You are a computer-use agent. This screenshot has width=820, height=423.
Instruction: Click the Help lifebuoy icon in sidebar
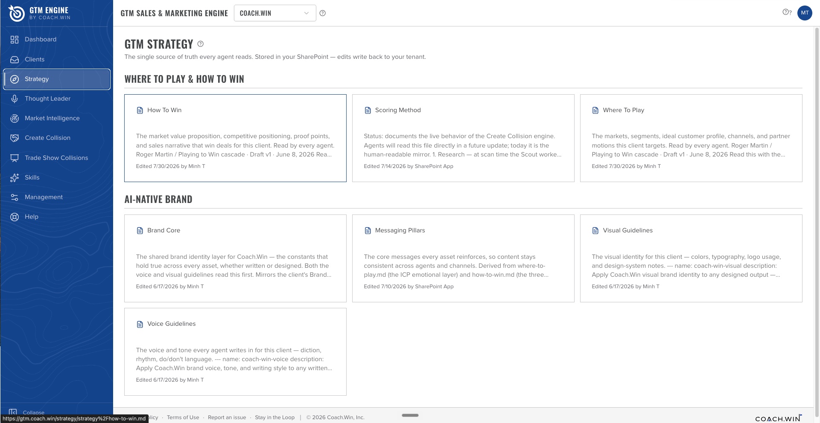(x=15, y=217)
